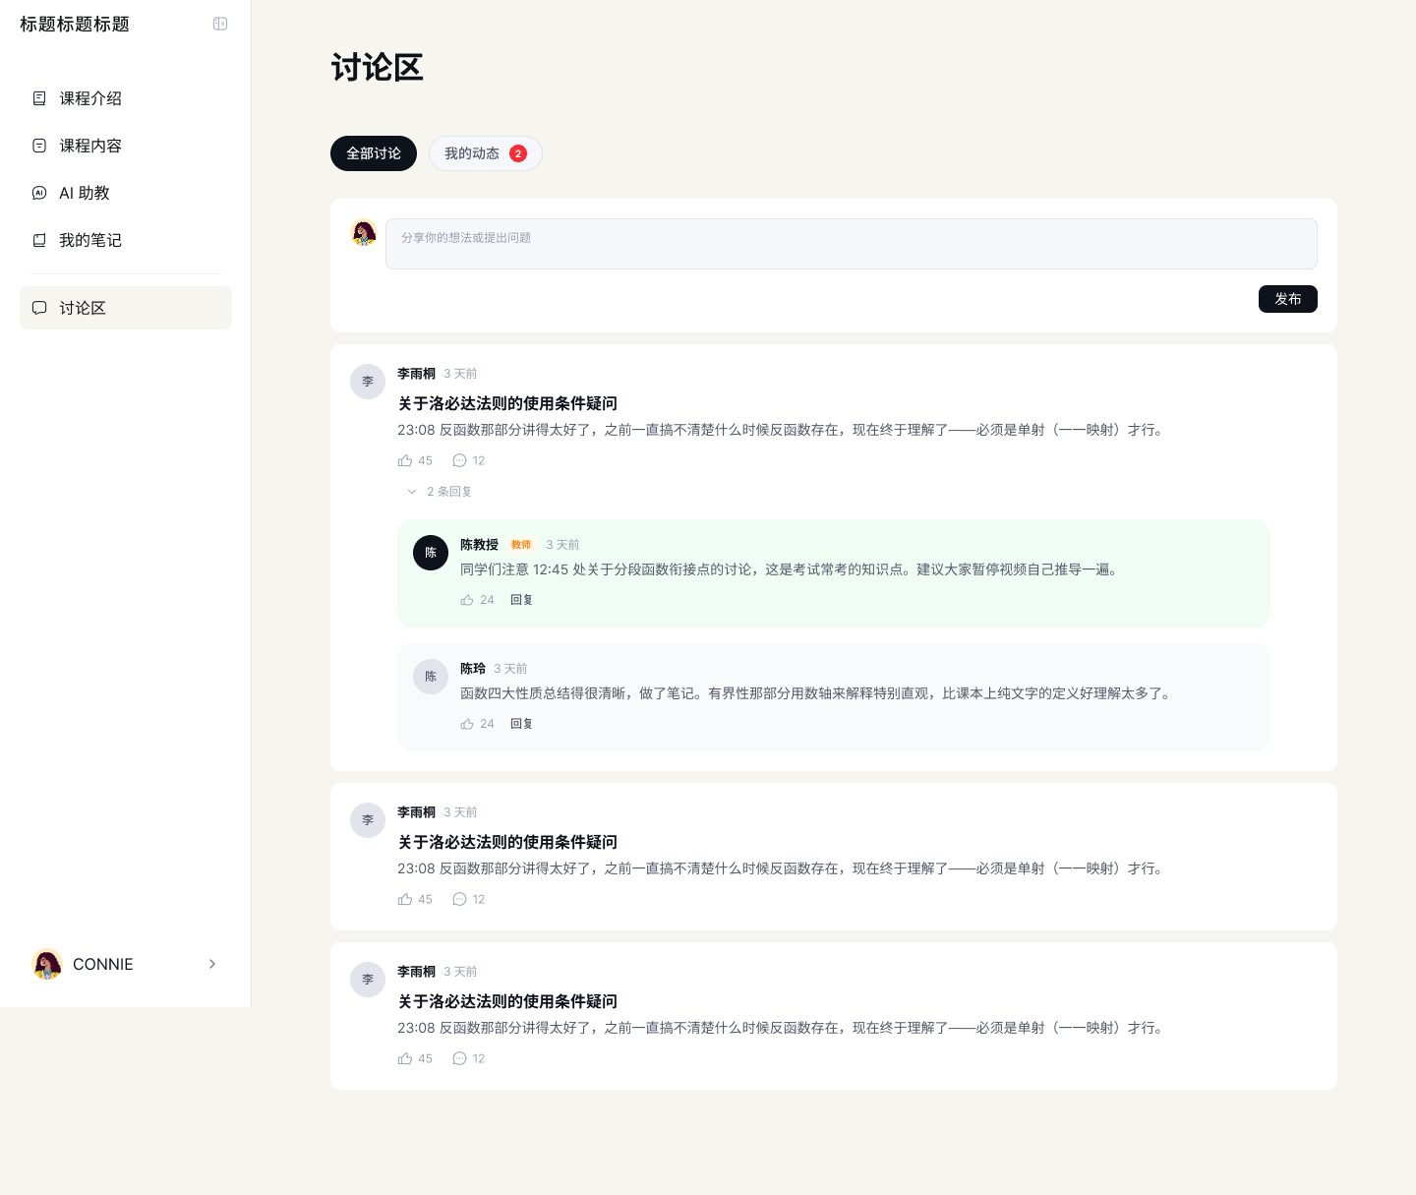Open 我的笔记 via its sidebar icon
The image size is (1416, 1195).
[38, 240]
